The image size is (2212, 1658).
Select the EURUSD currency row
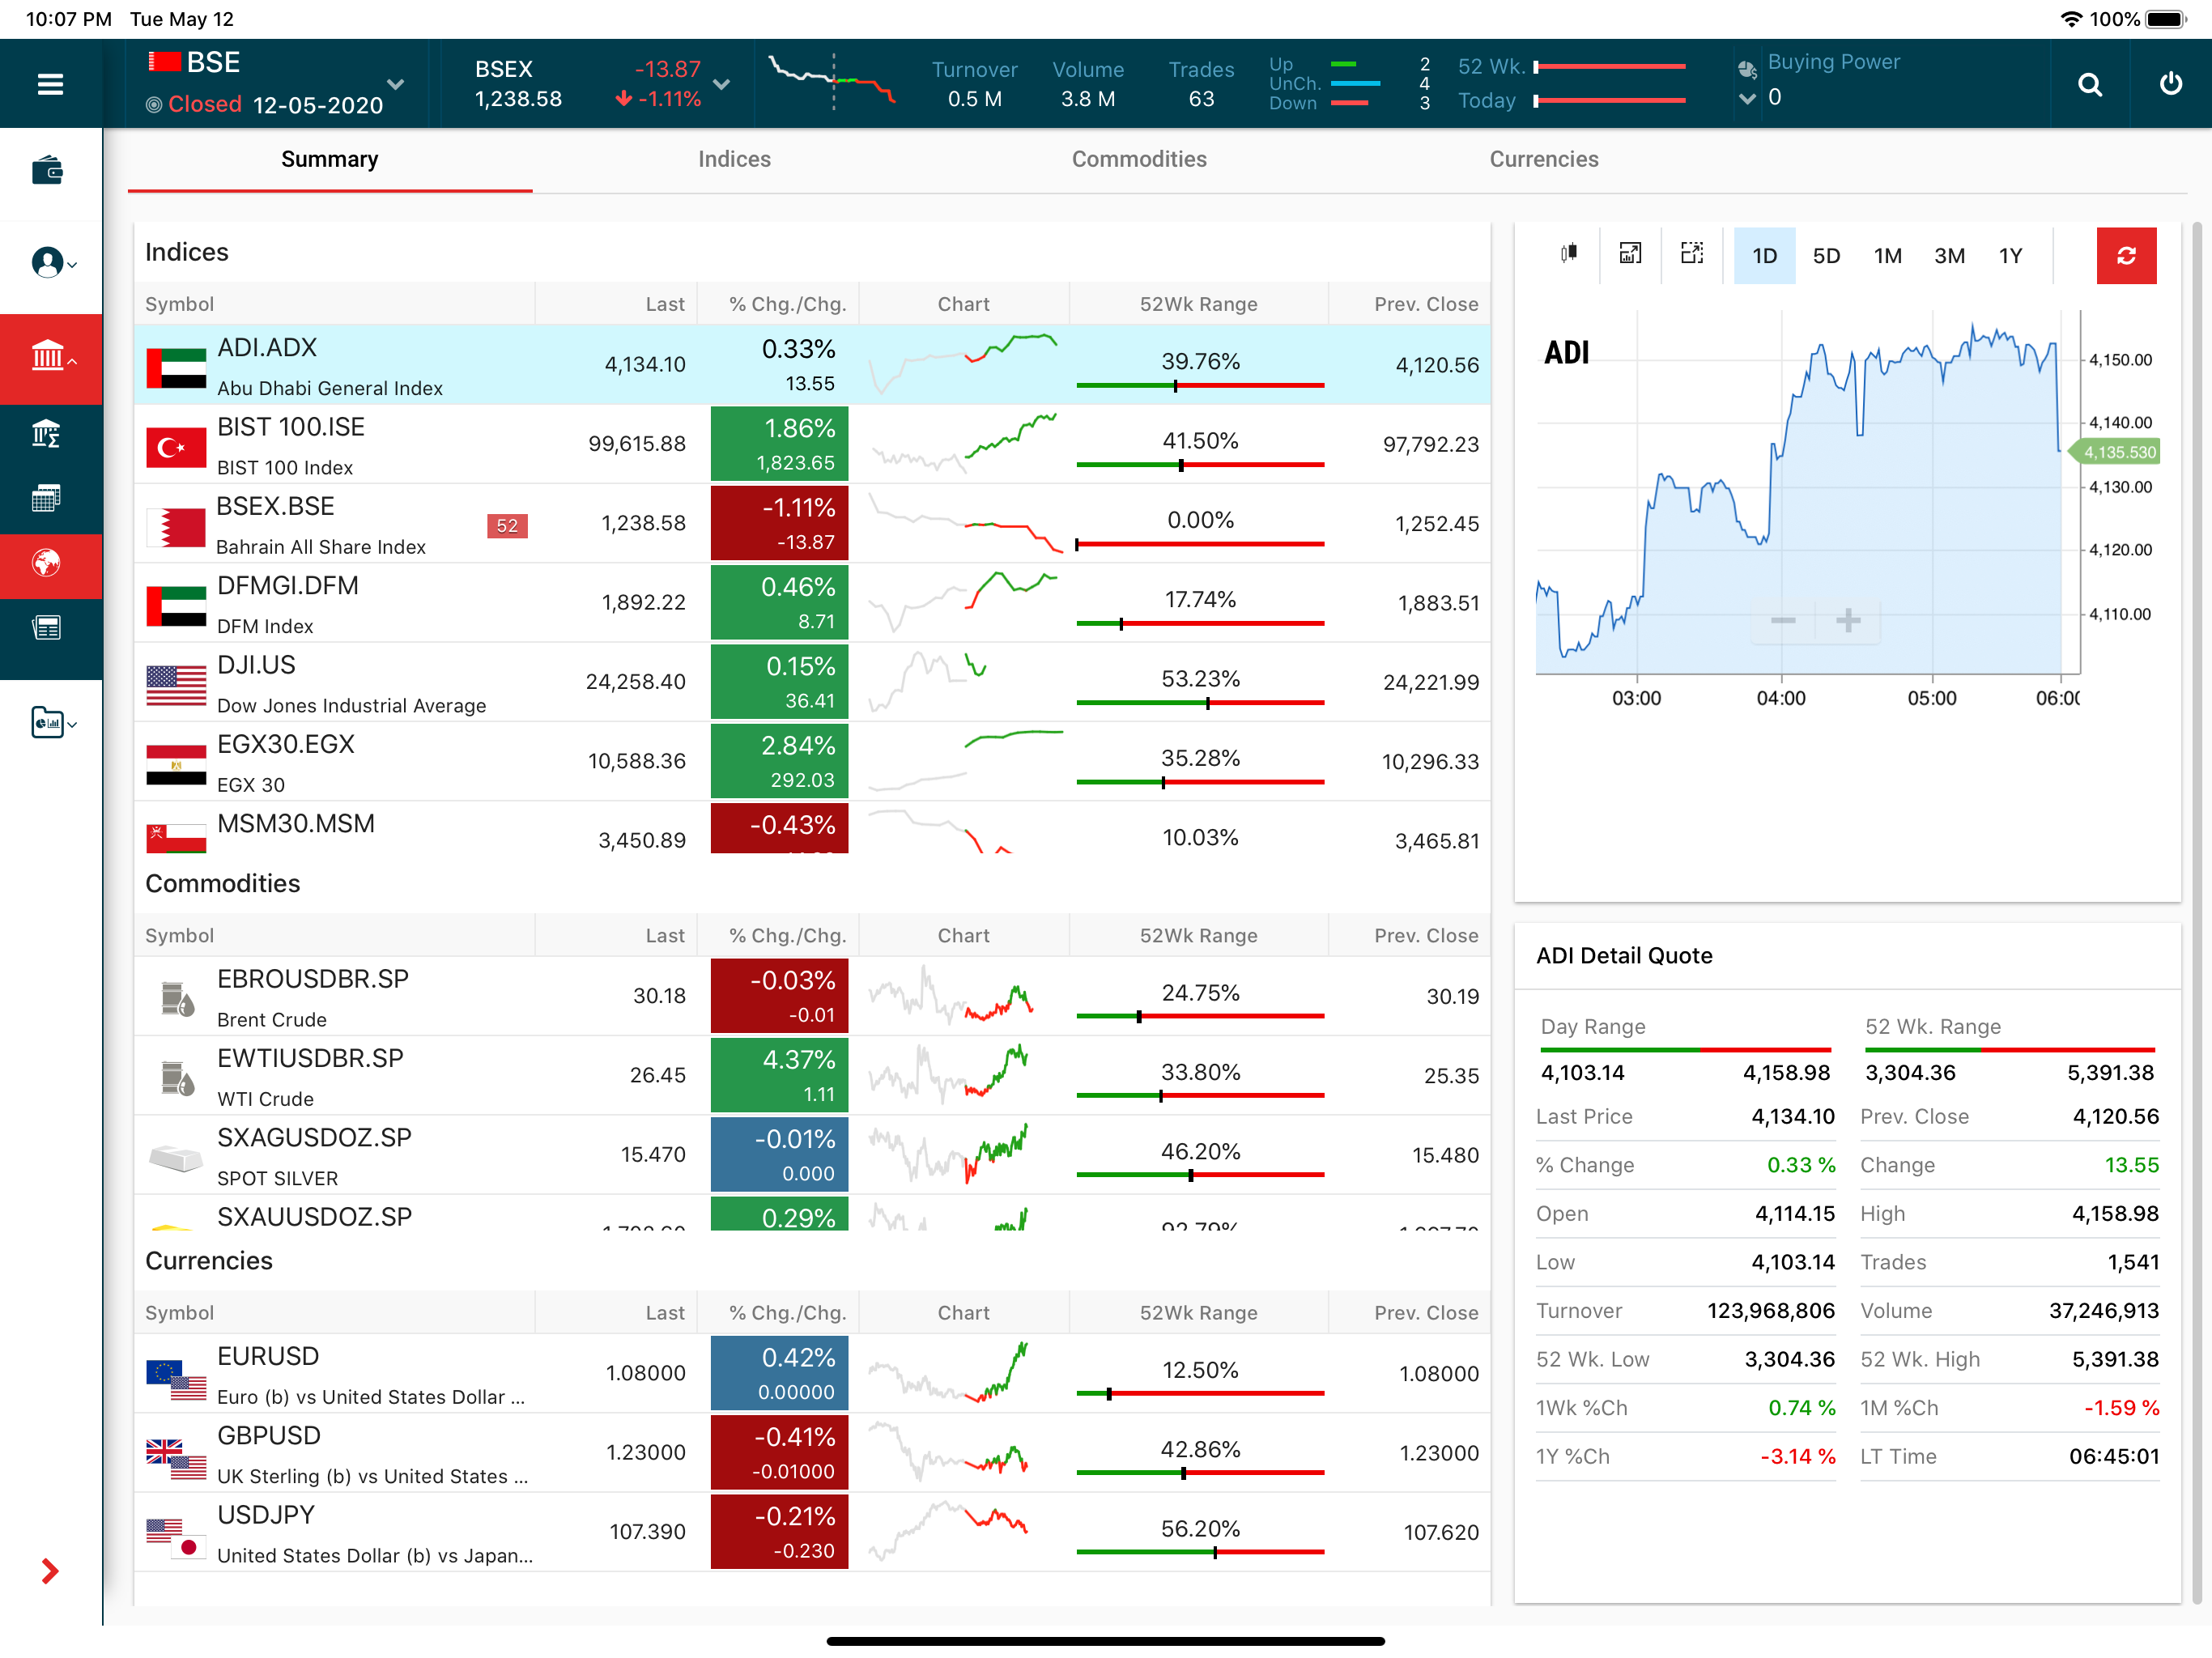(x=812, y=1374)
